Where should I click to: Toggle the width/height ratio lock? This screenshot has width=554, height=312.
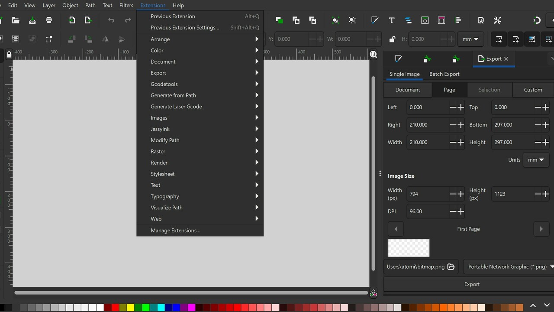(x=392, y=39)
